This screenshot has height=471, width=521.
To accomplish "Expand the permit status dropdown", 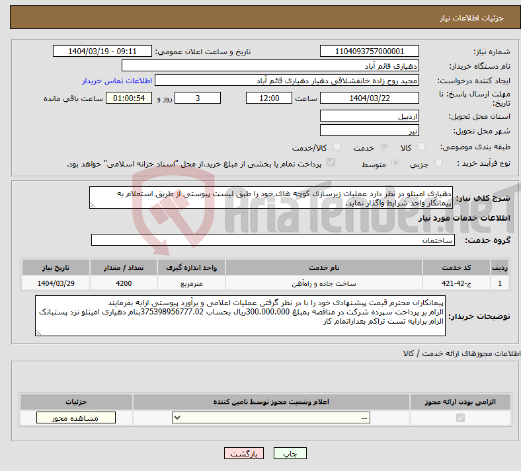I will [x=271, y=418].
